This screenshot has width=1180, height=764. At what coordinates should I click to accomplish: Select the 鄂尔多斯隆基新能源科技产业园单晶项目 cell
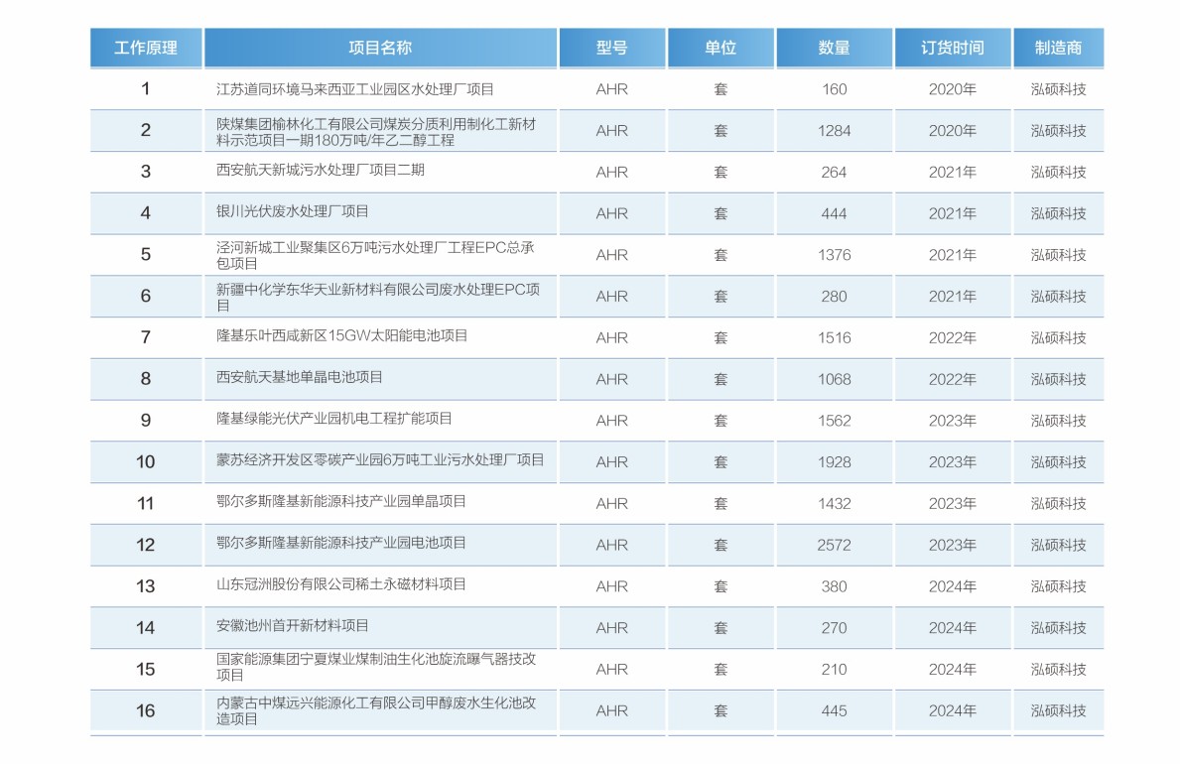tap(341, 502)
